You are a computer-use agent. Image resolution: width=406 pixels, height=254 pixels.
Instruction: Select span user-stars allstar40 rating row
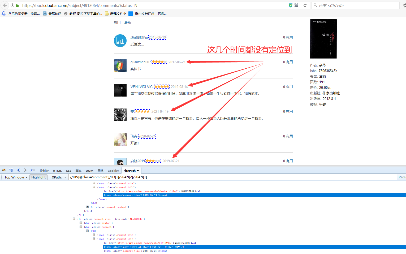(254, 247)
